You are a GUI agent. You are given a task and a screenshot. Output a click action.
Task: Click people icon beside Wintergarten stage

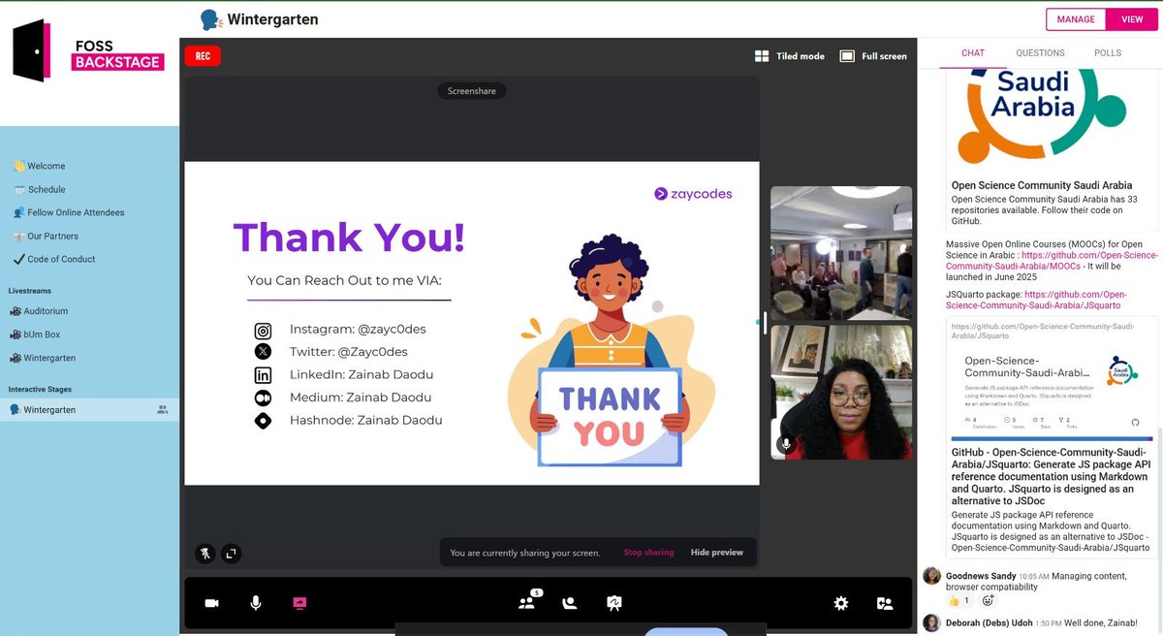click(x=163, y=410)
